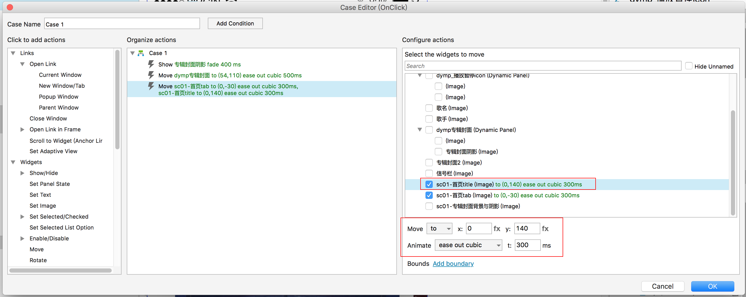The image size is (746, 297).
Task: Click actions list vertical scrollbar
Action: click(117, 100)
